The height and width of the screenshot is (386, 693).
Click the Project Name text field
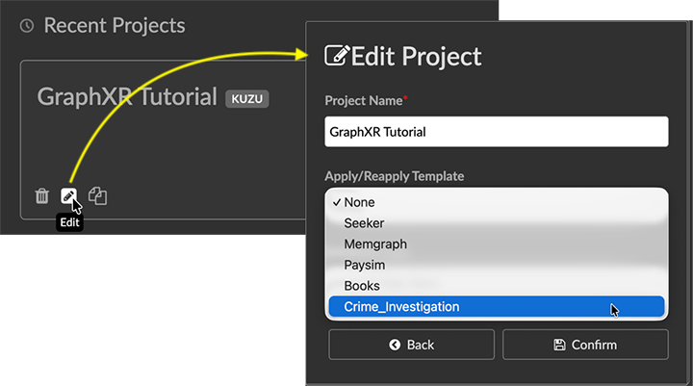(496, 132)
